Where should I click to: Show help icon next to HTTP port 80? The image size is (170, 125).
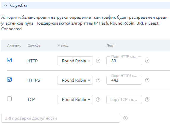147,61
